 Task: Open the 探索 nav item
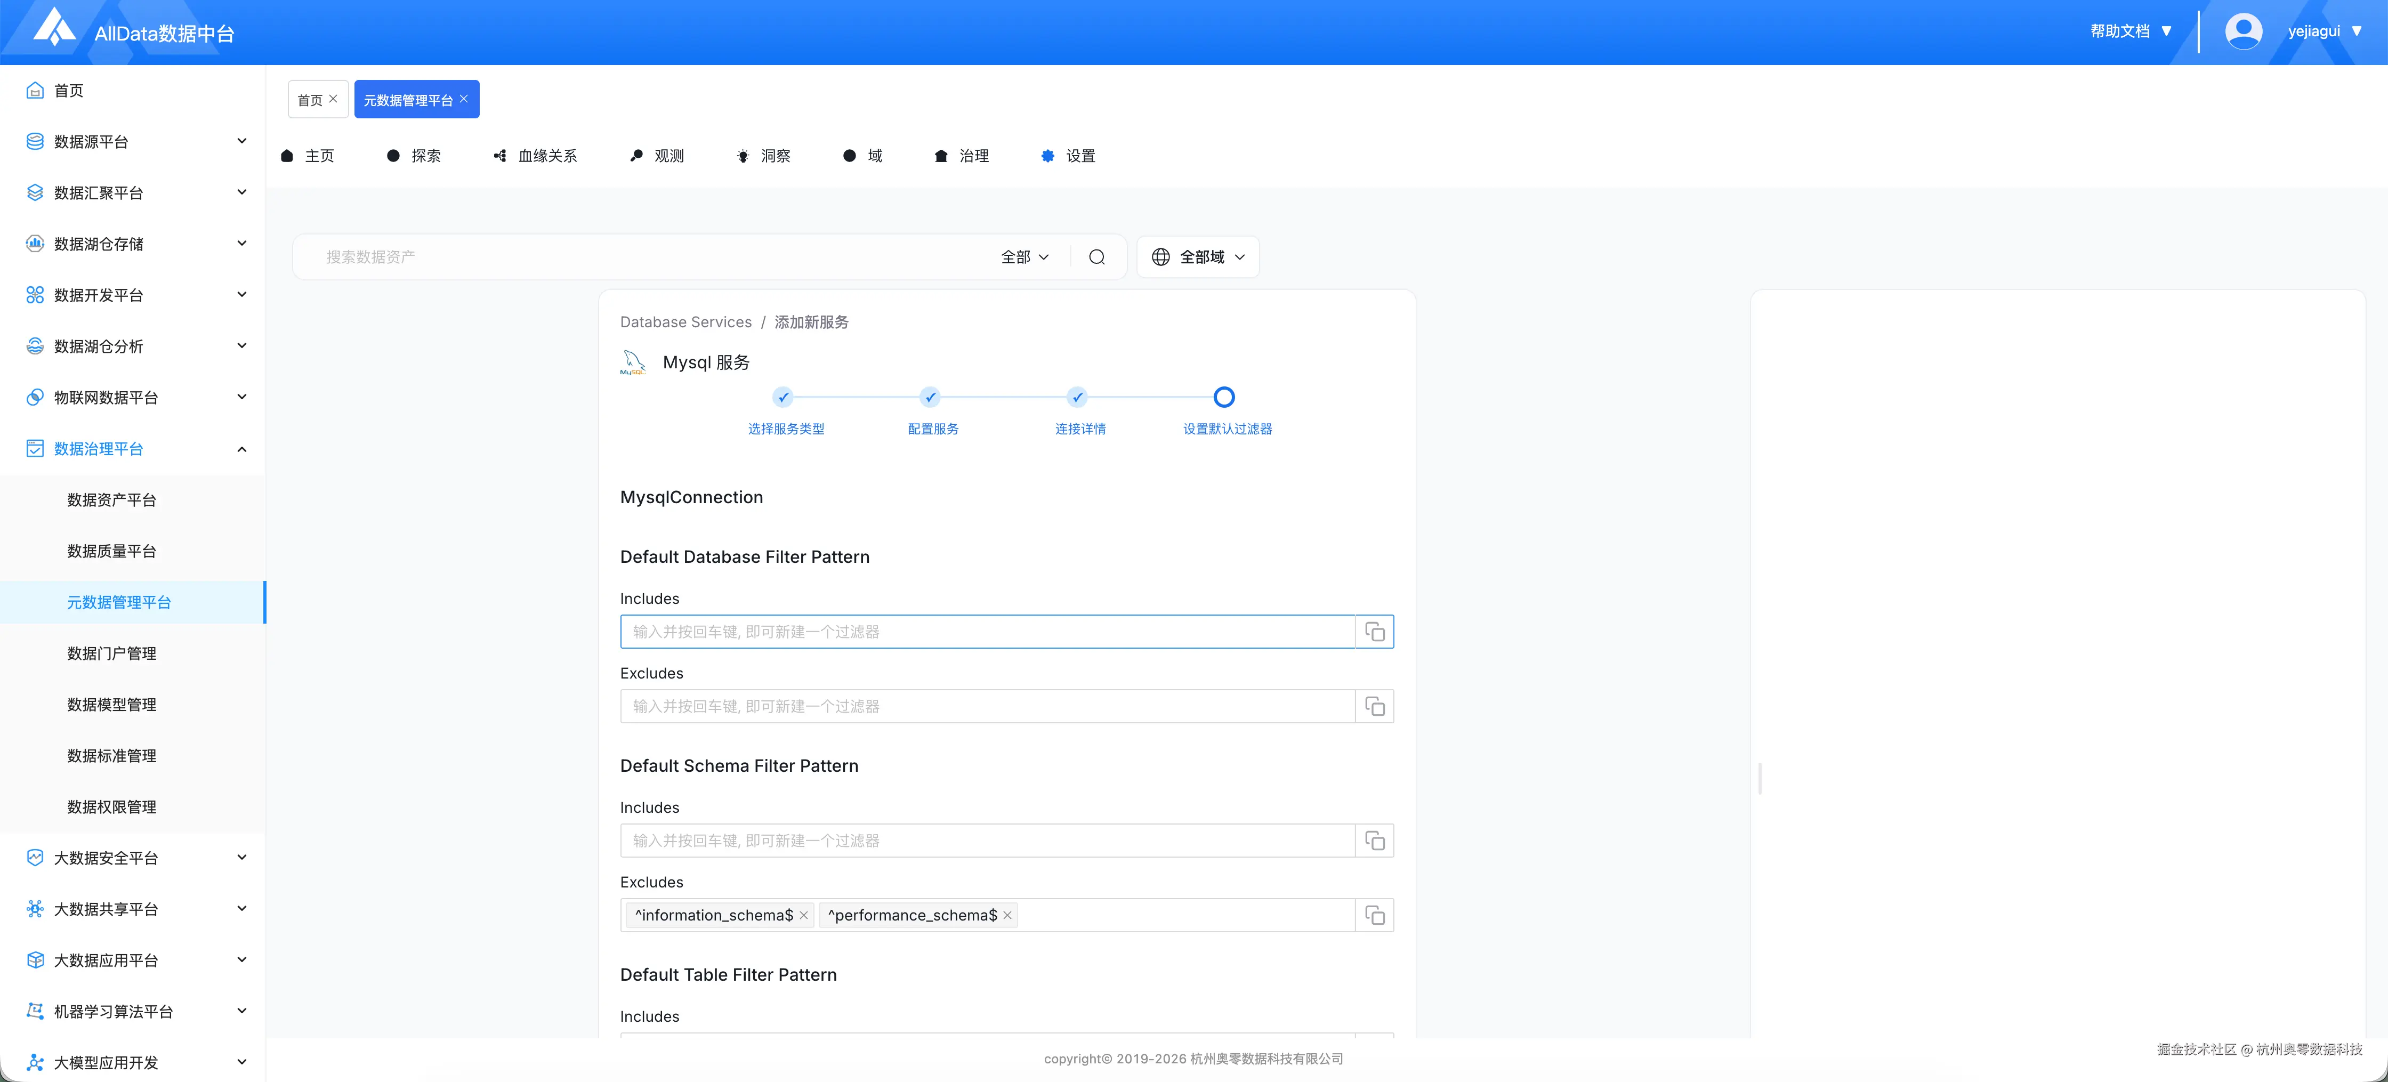point(414,156)
